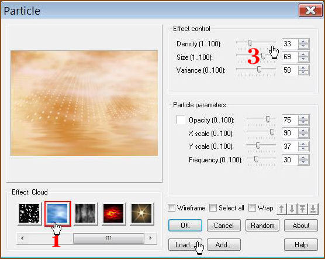Click the Variance slider handle
This screenshot has height=259, width=325.
point(259,69)
